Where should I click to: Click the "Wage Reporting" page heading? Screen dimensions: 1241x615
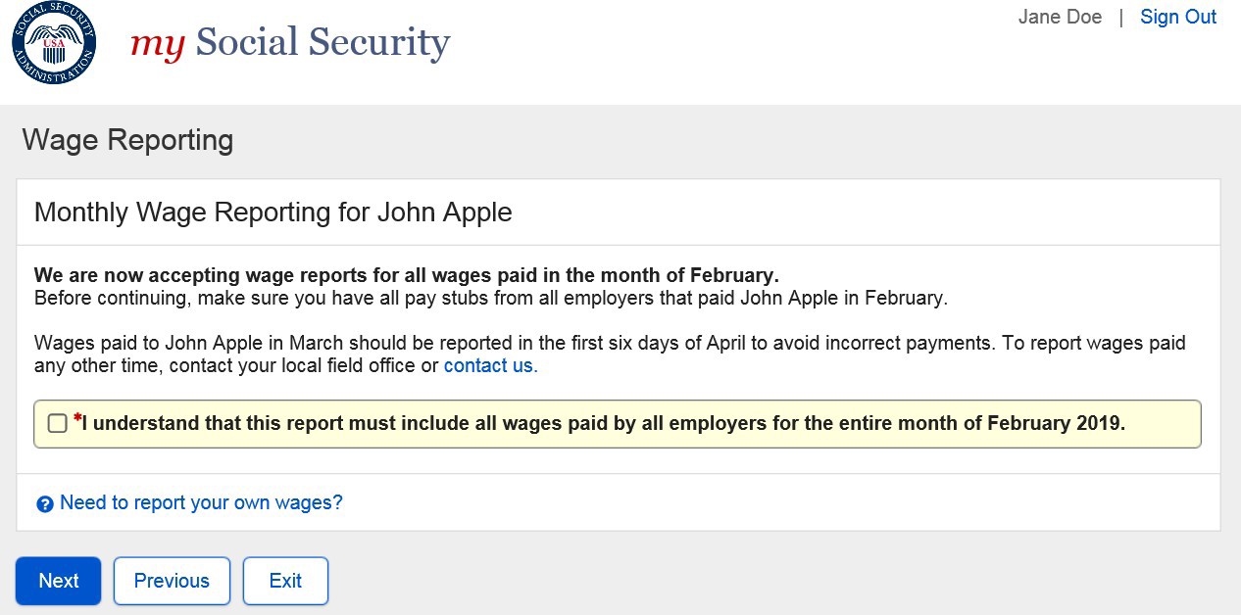point(127,140)
